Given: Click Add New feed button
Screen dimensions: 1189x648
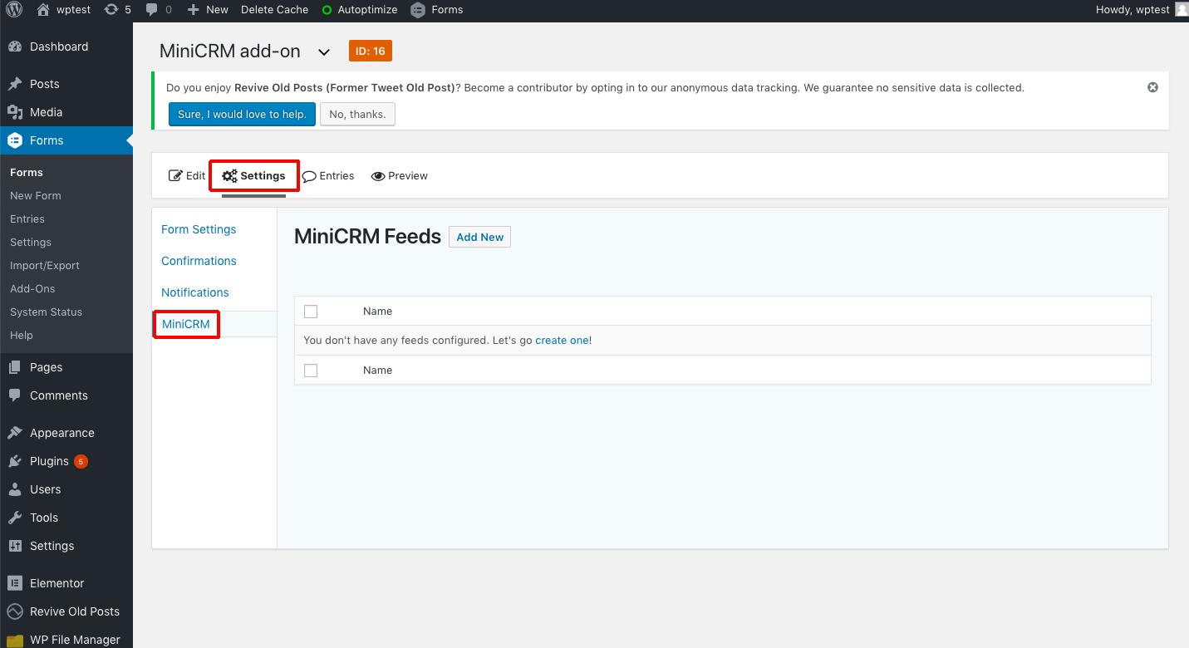Looking at the screenshot, I should [479, 237].
